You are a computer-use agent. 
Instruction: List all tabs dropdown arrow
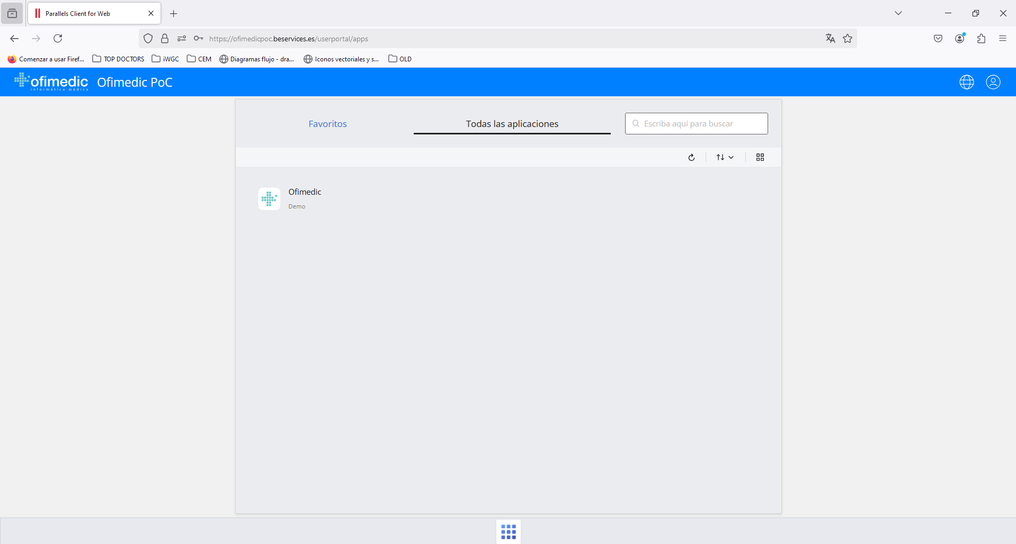click(x=898, y=13)
